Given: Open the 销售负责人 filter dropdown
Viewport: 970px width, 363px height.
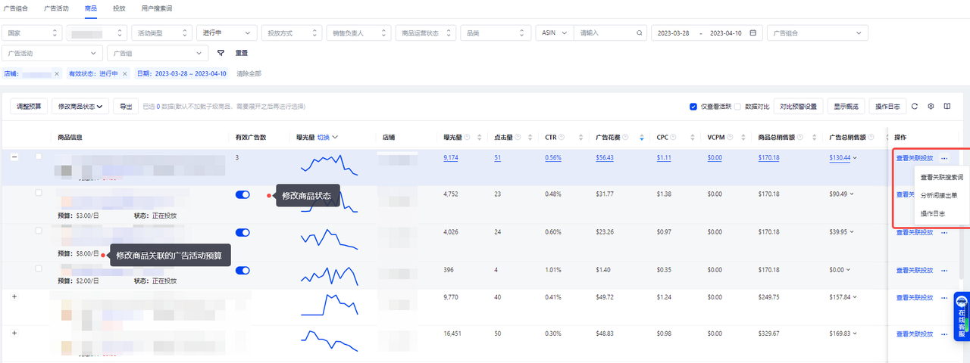Looking at the screenshot, I should click(358, 33).
